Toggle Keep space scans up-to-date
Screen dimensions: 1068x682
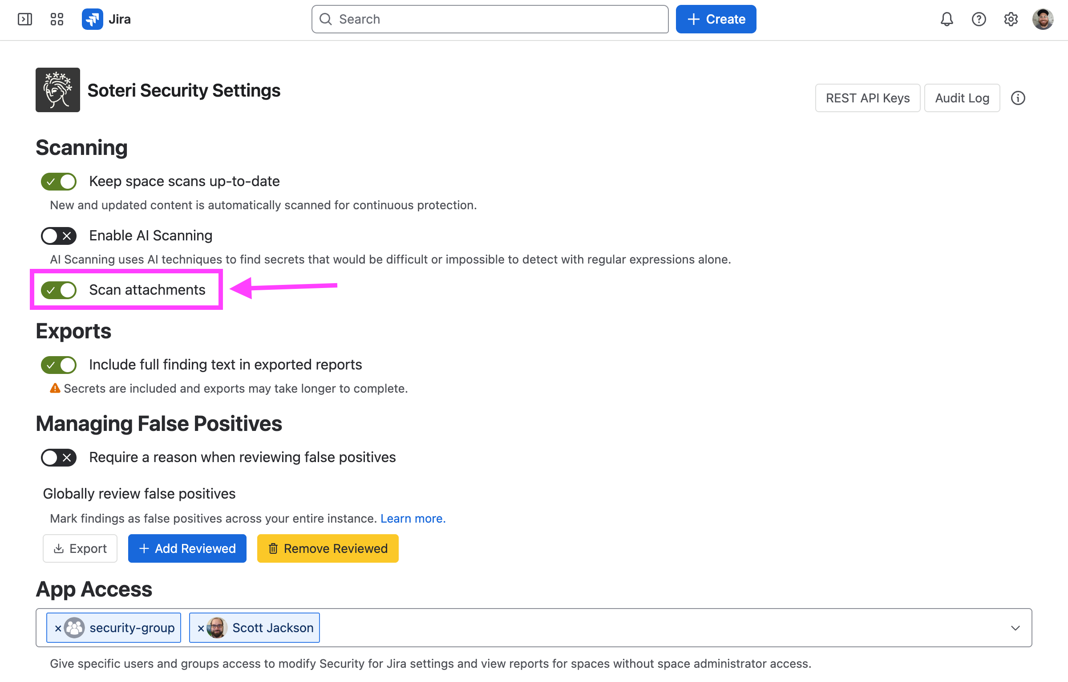coord(59,182)
